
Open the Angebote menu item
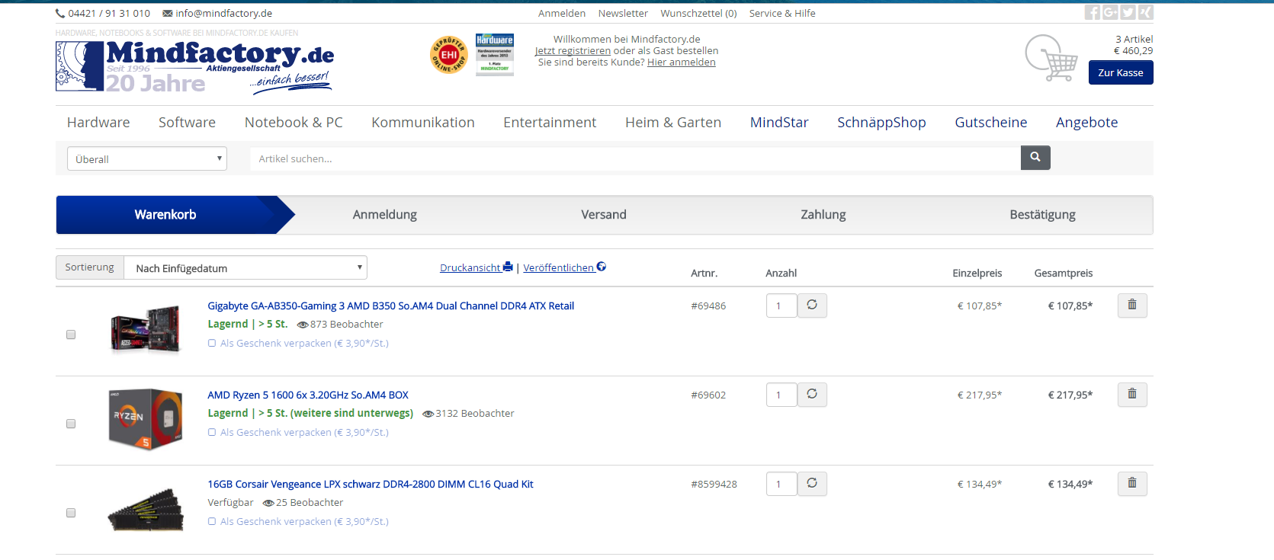[1086, 123]
